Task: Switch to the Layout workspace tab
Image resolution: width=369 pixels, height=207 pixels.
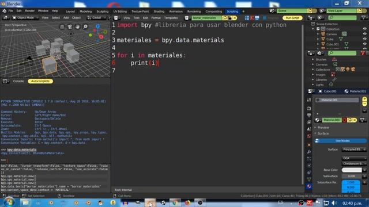Action: [x=70, y=11]
